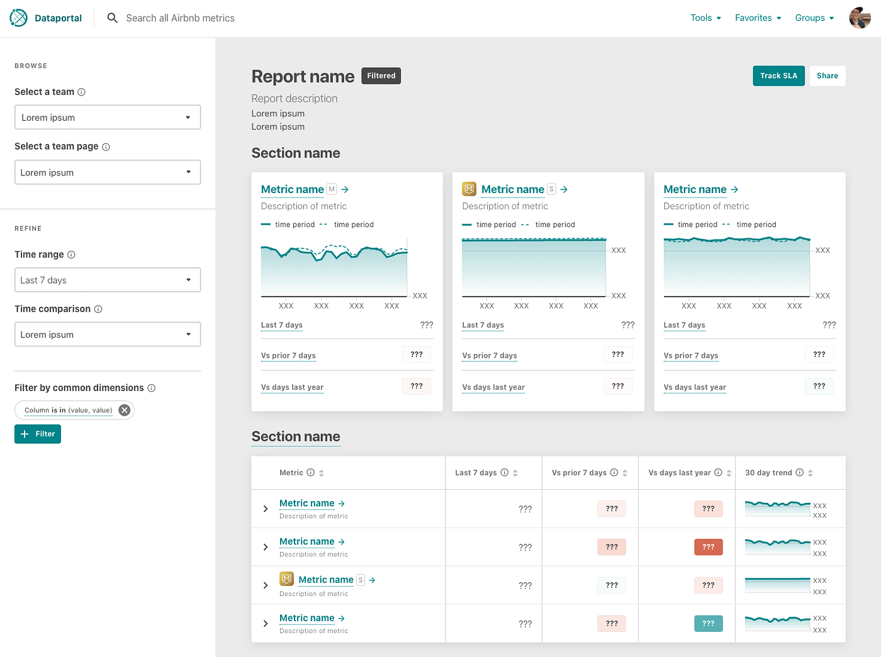Expand the fourth table row chevron
Viewport: 881px width, 657px height.
click(x=266, y=624)
